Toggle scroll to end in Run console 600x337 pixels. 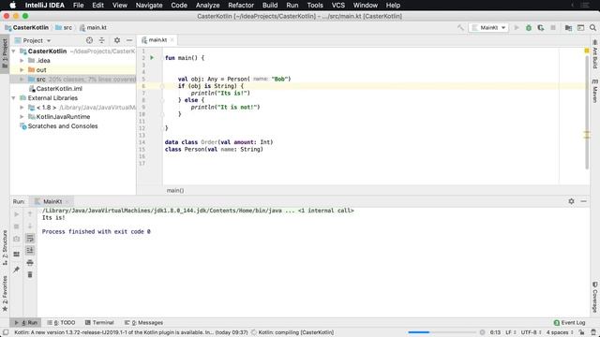pos(30,250)
